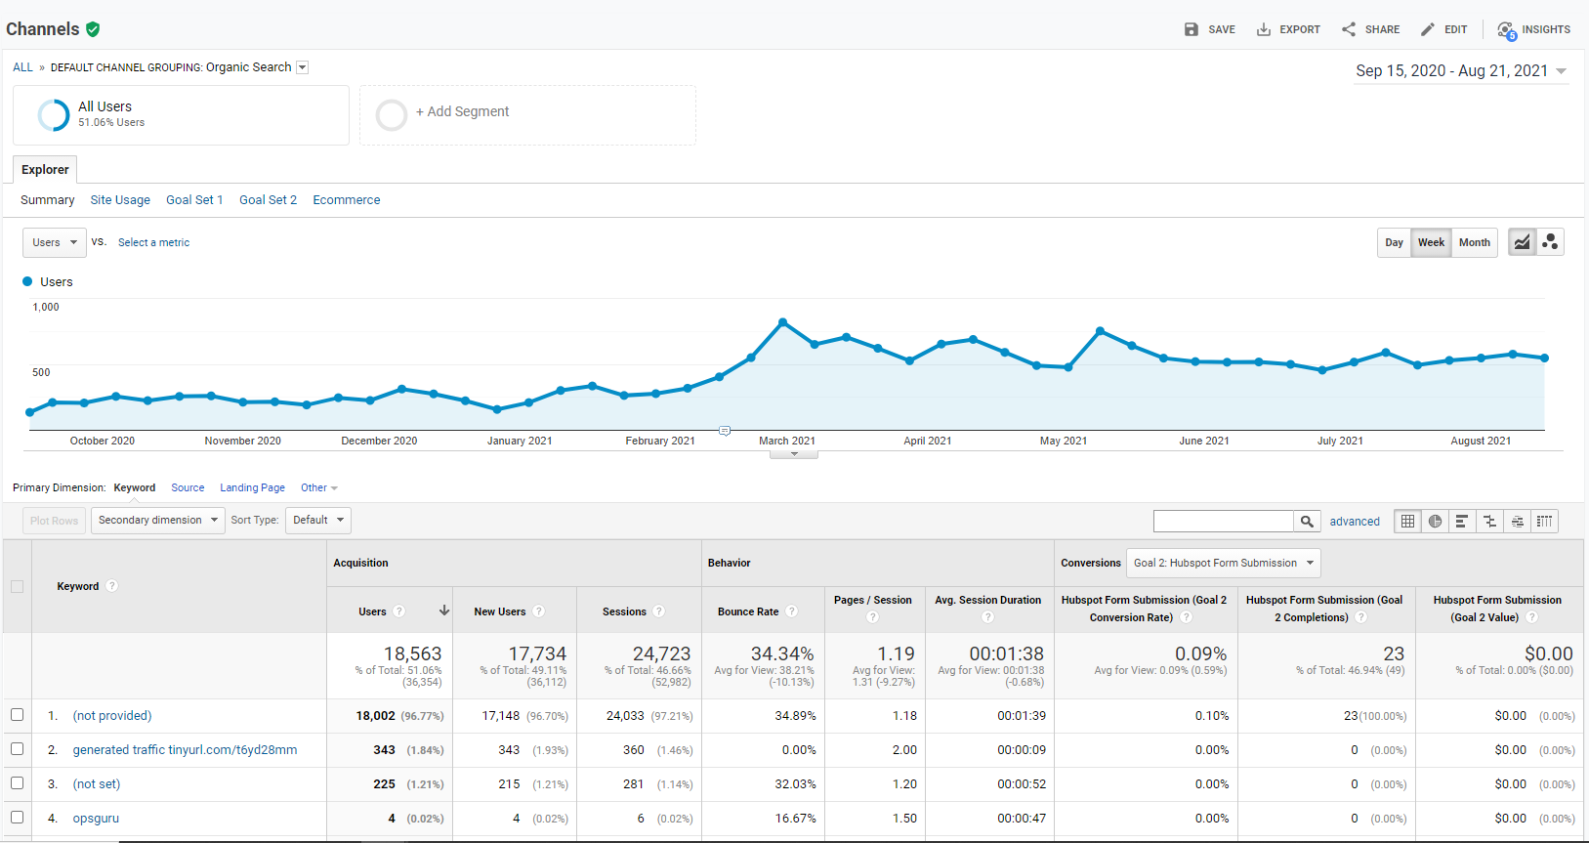Select the Pivot table view icon

click(1544, 522)
